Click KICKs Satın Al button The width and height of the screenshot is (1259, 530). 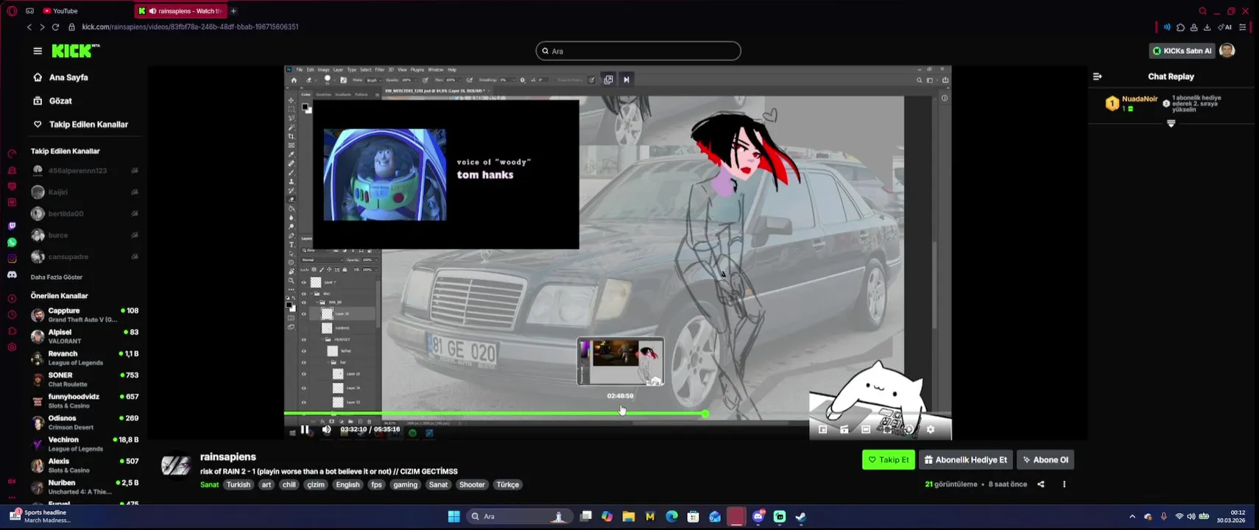click(1182, 51)
